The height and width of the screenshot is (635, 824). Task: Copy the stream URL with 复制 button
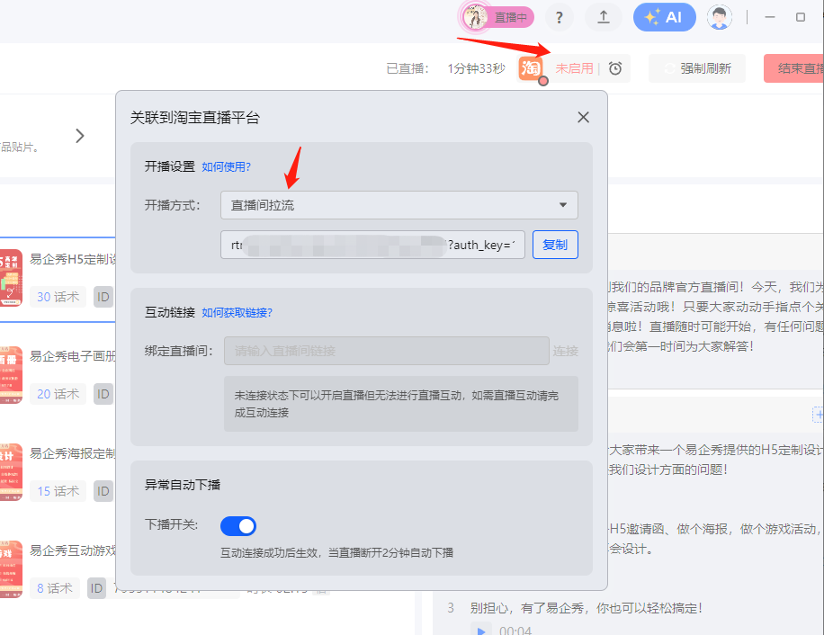pyautogui.click(x=555, y=245)
